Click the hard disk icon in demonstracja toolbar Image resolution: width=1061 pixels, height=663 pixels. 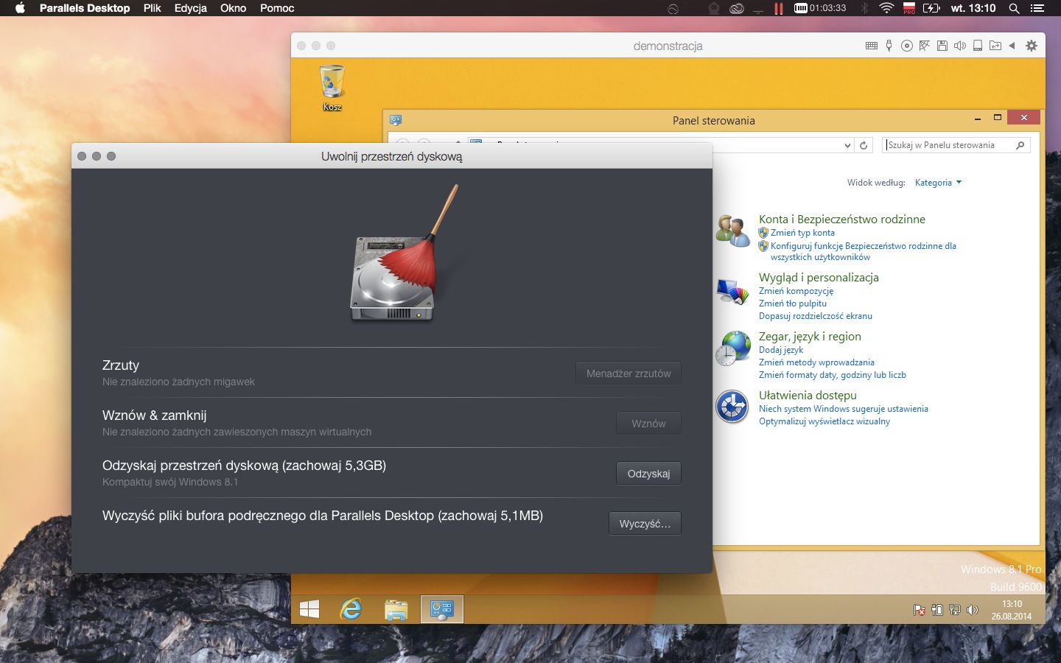pyautogui.click(x=978, y=46)
